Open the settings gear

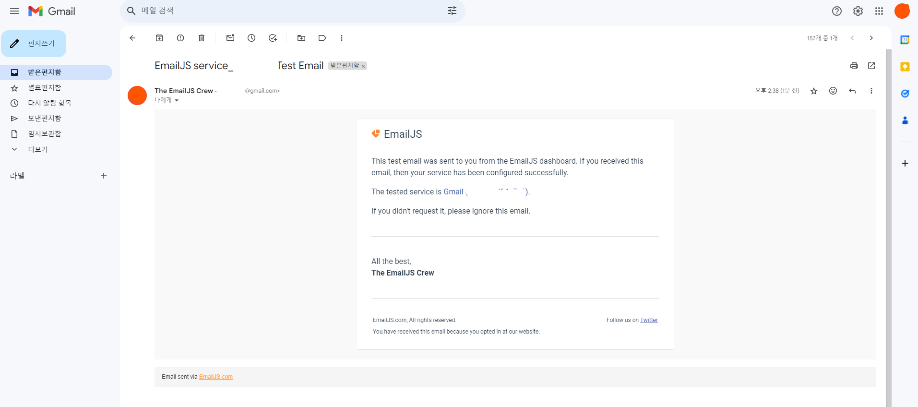(858, 11)
